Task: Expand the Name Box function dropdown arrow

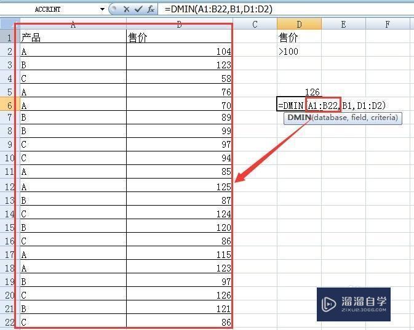Action: pos(102,9)
